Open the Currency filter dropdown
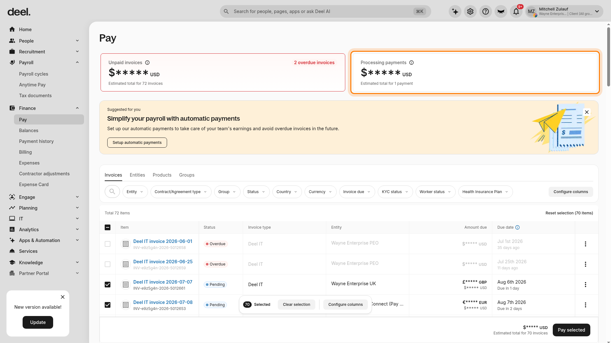 click(x=320, y=192)
